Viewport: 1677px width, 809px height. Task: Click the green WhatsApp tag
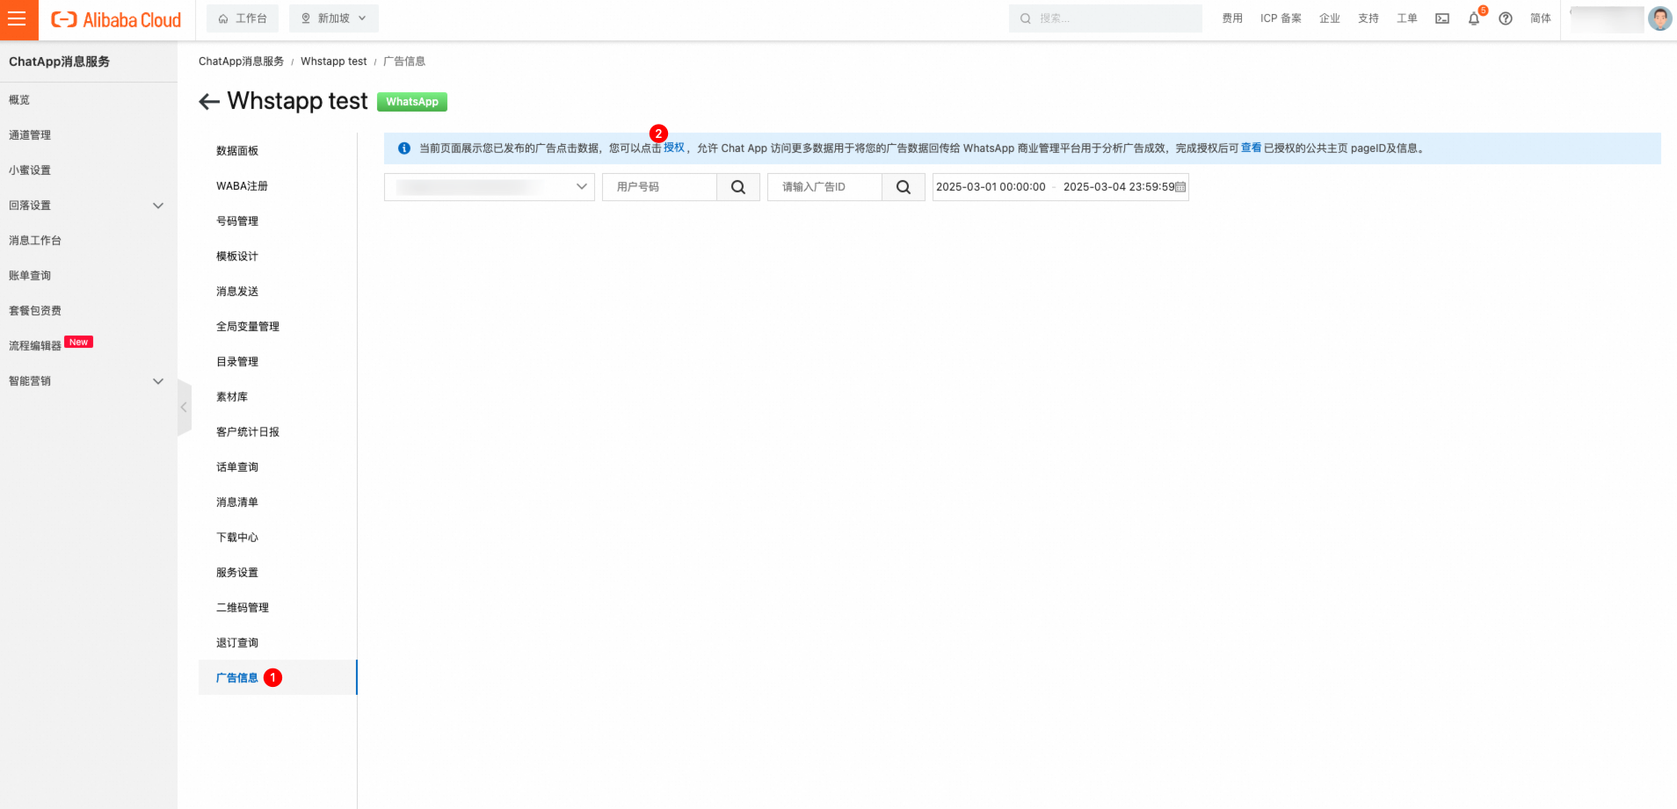pyautogui.click(x=412, y=102)
